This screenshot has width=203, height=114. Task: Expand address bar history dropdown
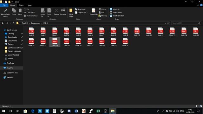point(166,23)
